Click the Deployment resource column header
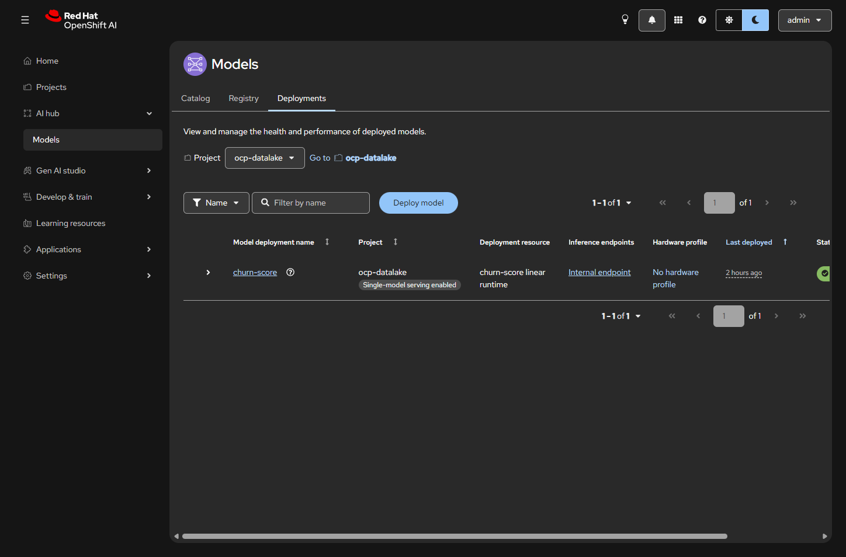 point(515,242)
